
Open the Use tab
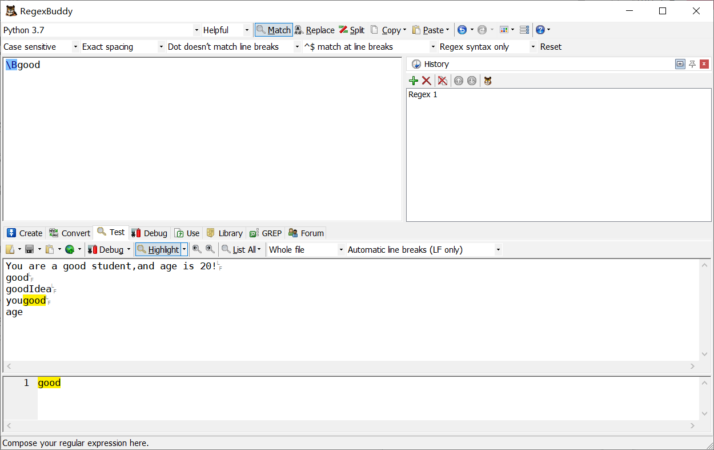187,233
